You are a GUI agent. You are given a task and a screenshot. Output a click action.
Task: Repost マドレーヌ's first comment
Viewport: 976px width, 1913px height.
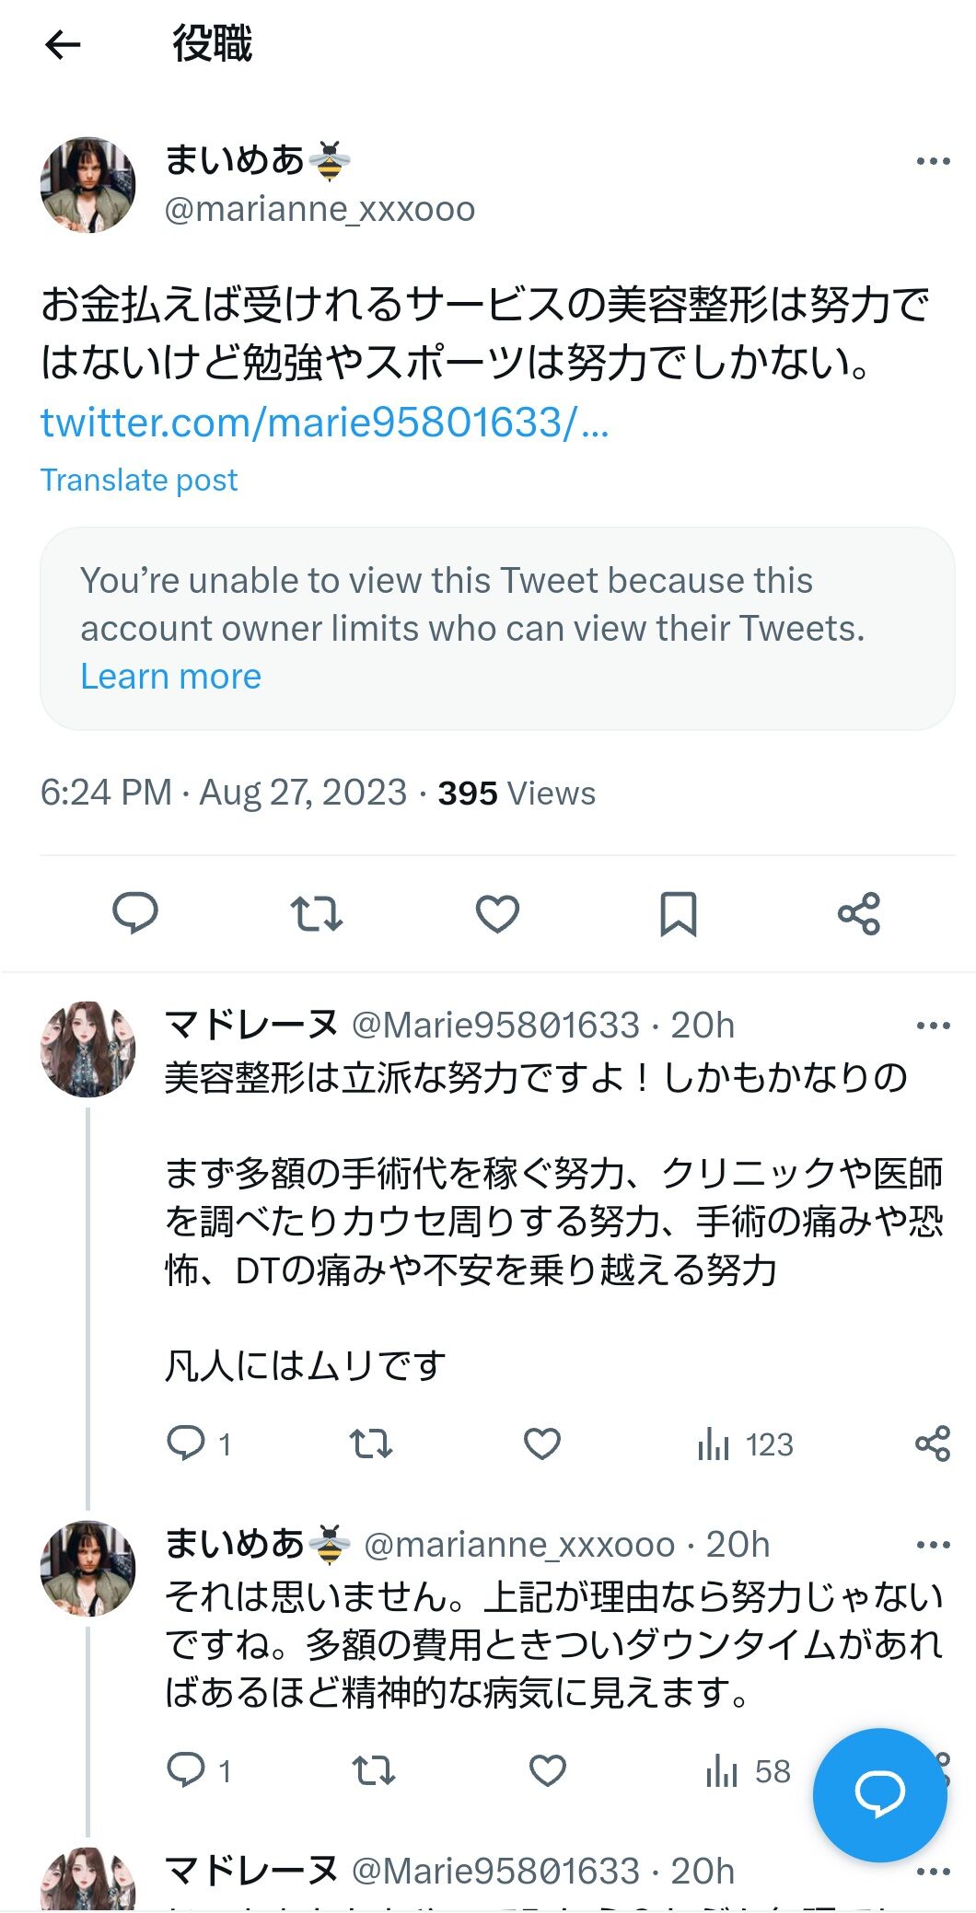pyautogui.click(x=371, y=1443)
